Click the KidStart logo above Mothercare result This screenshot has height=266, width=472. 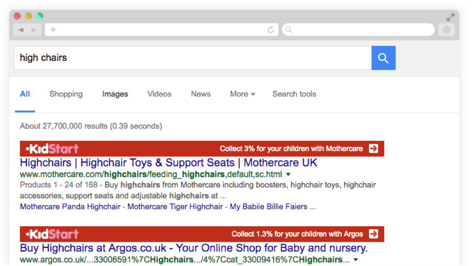[x=52, y=149]
